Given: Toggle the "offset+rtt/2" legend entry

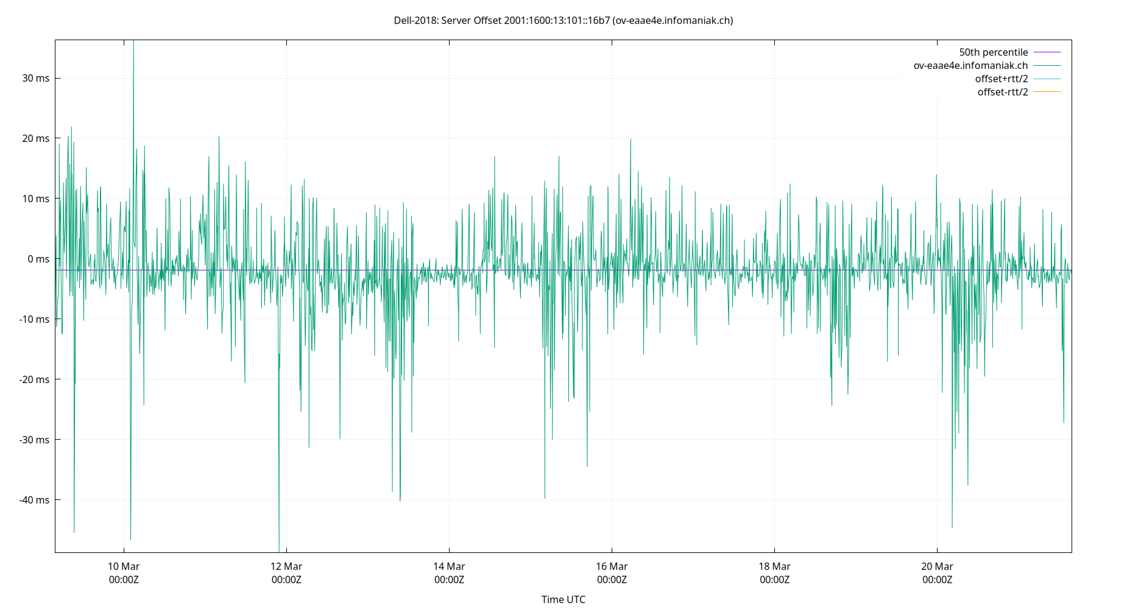Looking at the screenshot, I should 1002,79.
